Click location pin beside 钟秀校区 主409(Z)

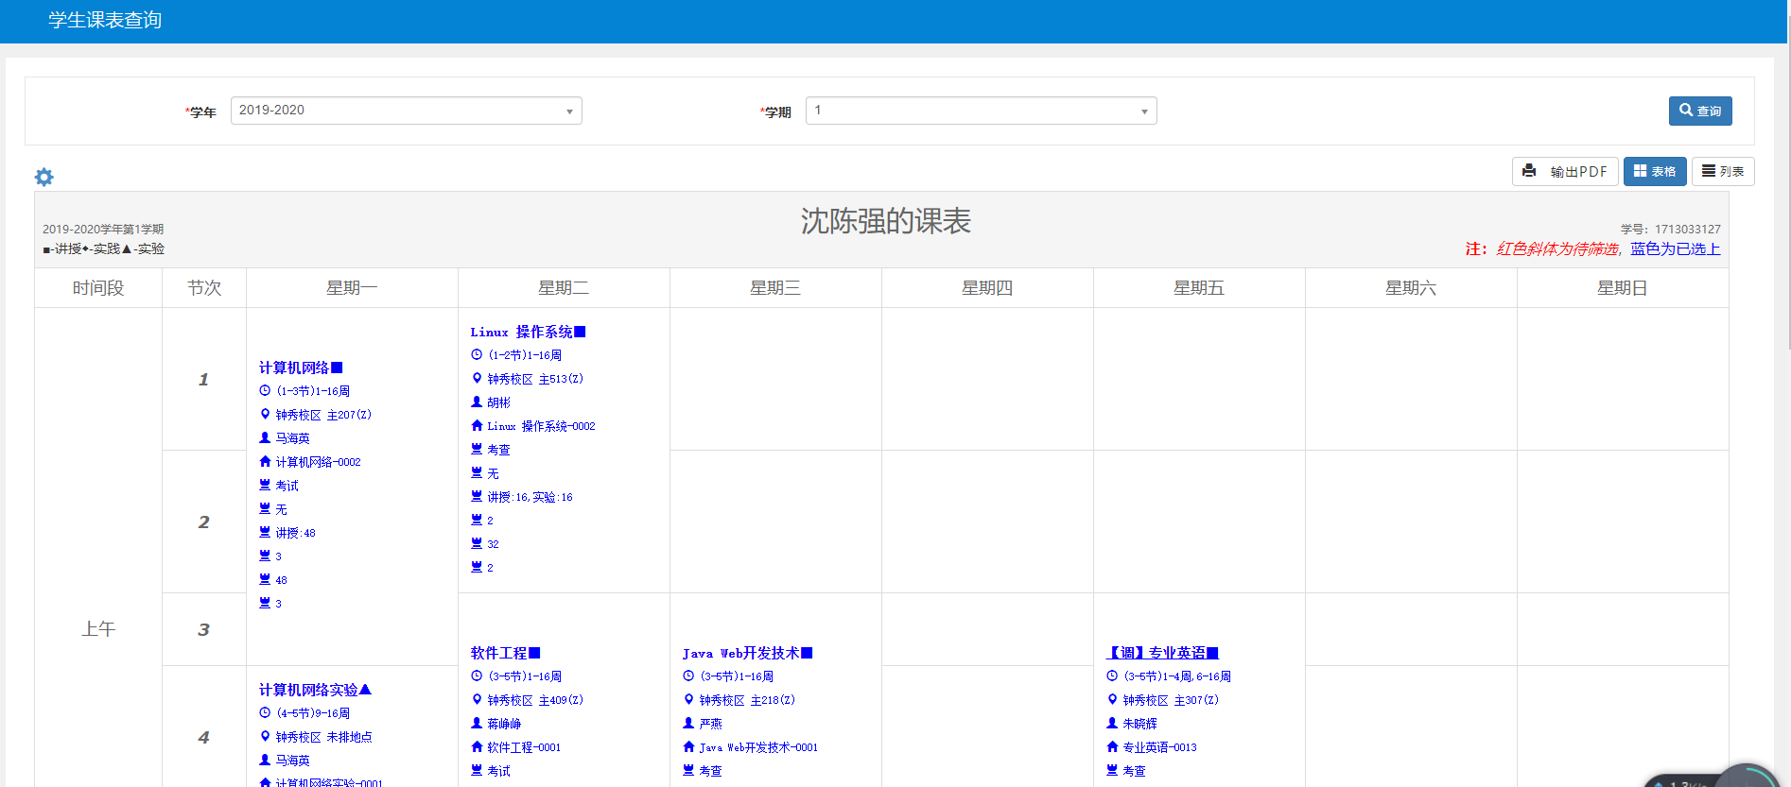point(477,699)
